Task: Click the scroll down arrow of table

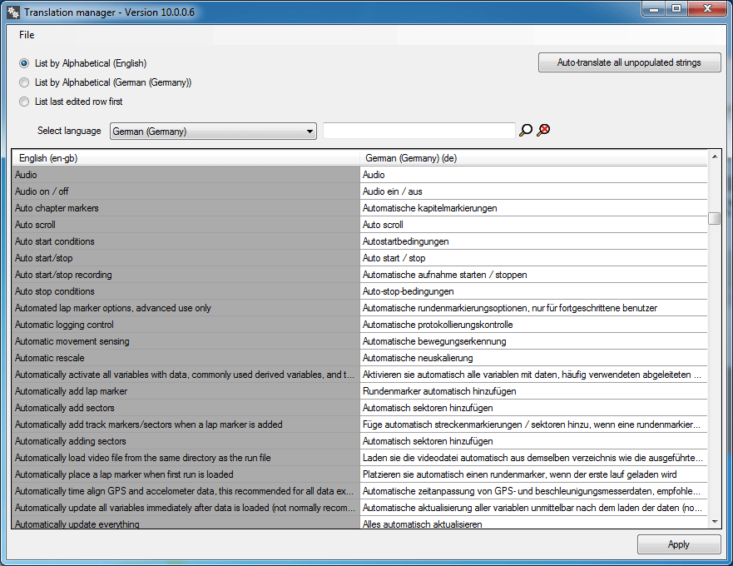Action: (714, 520)
